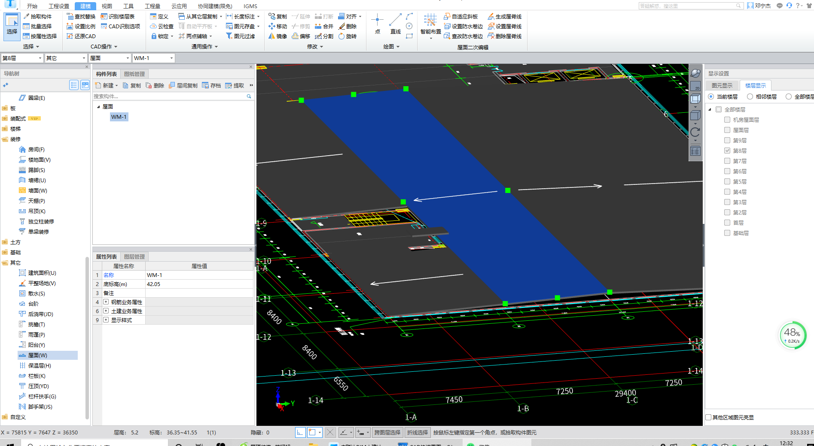814x446 pixels.
Task: Check the 屋面层 floor checkbox
Action: point(727,130)
